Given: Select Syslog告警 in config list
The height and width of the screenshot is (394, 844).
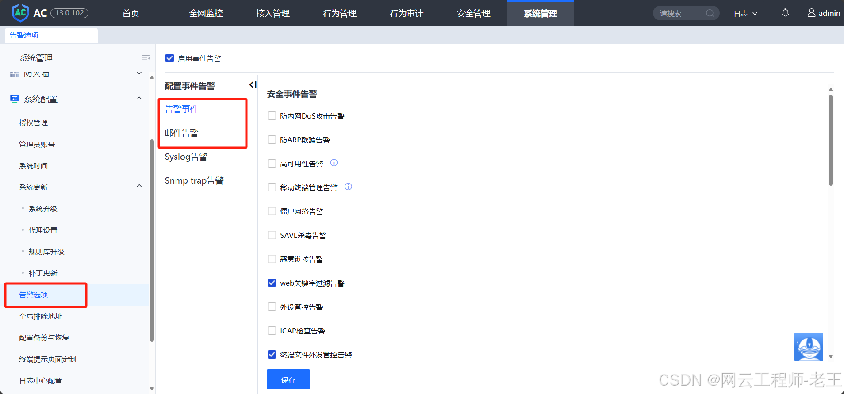Looking at the screenshot, I should pos(186,157).
